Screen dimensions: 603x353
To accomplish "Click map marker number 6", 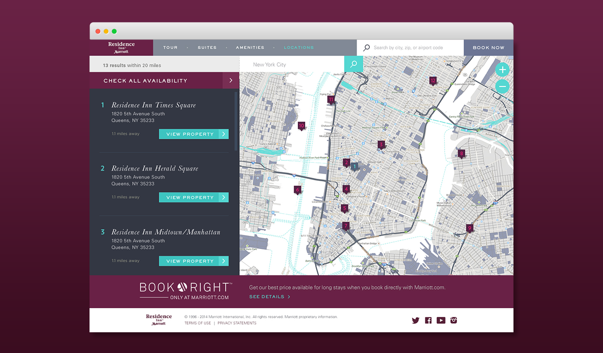I will click(297, 191).
